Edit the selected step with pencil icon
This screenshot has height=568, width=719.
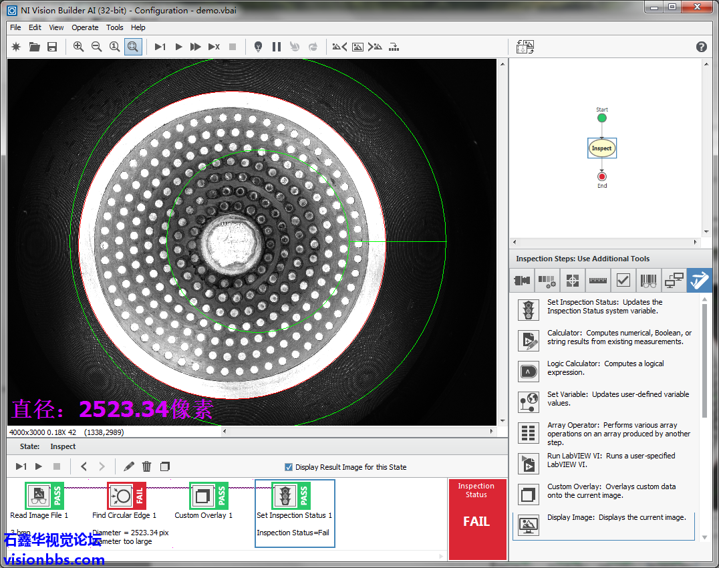click(129, 466)
